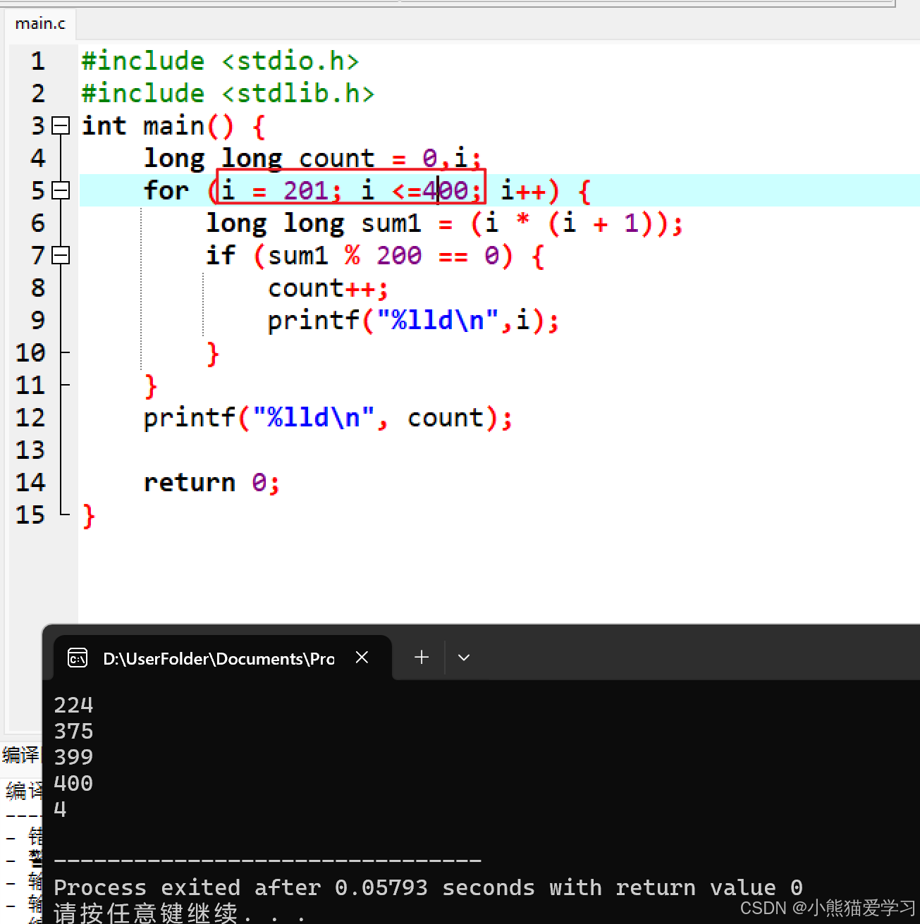
Task: Click the 'long long count = 0,i;' line
Action: [313, 158]
